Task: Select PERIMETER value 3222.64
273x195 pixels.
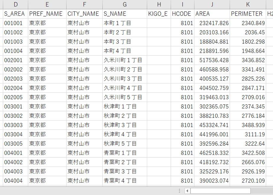Action: point(248,144)
